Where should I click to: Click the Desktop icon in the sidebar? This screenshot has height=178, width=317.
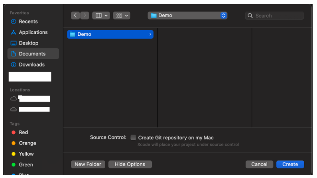coord(14,43)
